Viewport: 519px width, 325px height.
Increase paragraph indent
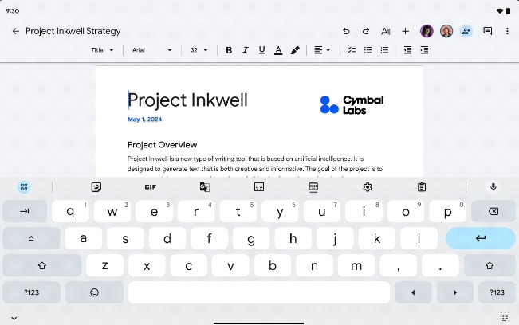click(424, 50)
